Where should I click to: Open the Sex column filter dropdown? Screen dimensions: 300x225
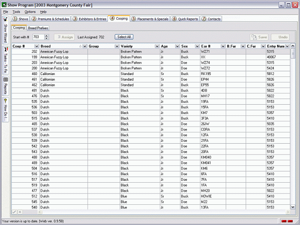[x=197, y=46]
